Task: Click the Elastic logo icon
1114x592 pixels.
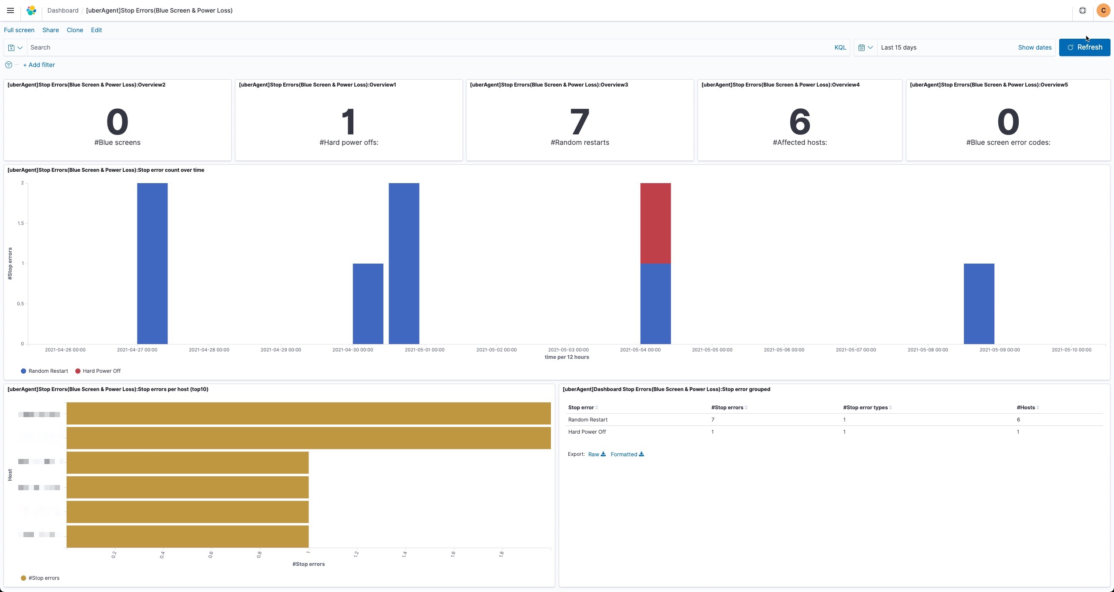Action: (x=31, y=10)
